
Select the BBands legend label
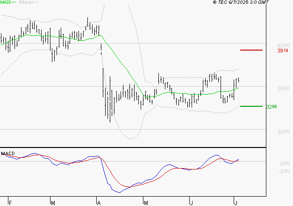[26, 2]
